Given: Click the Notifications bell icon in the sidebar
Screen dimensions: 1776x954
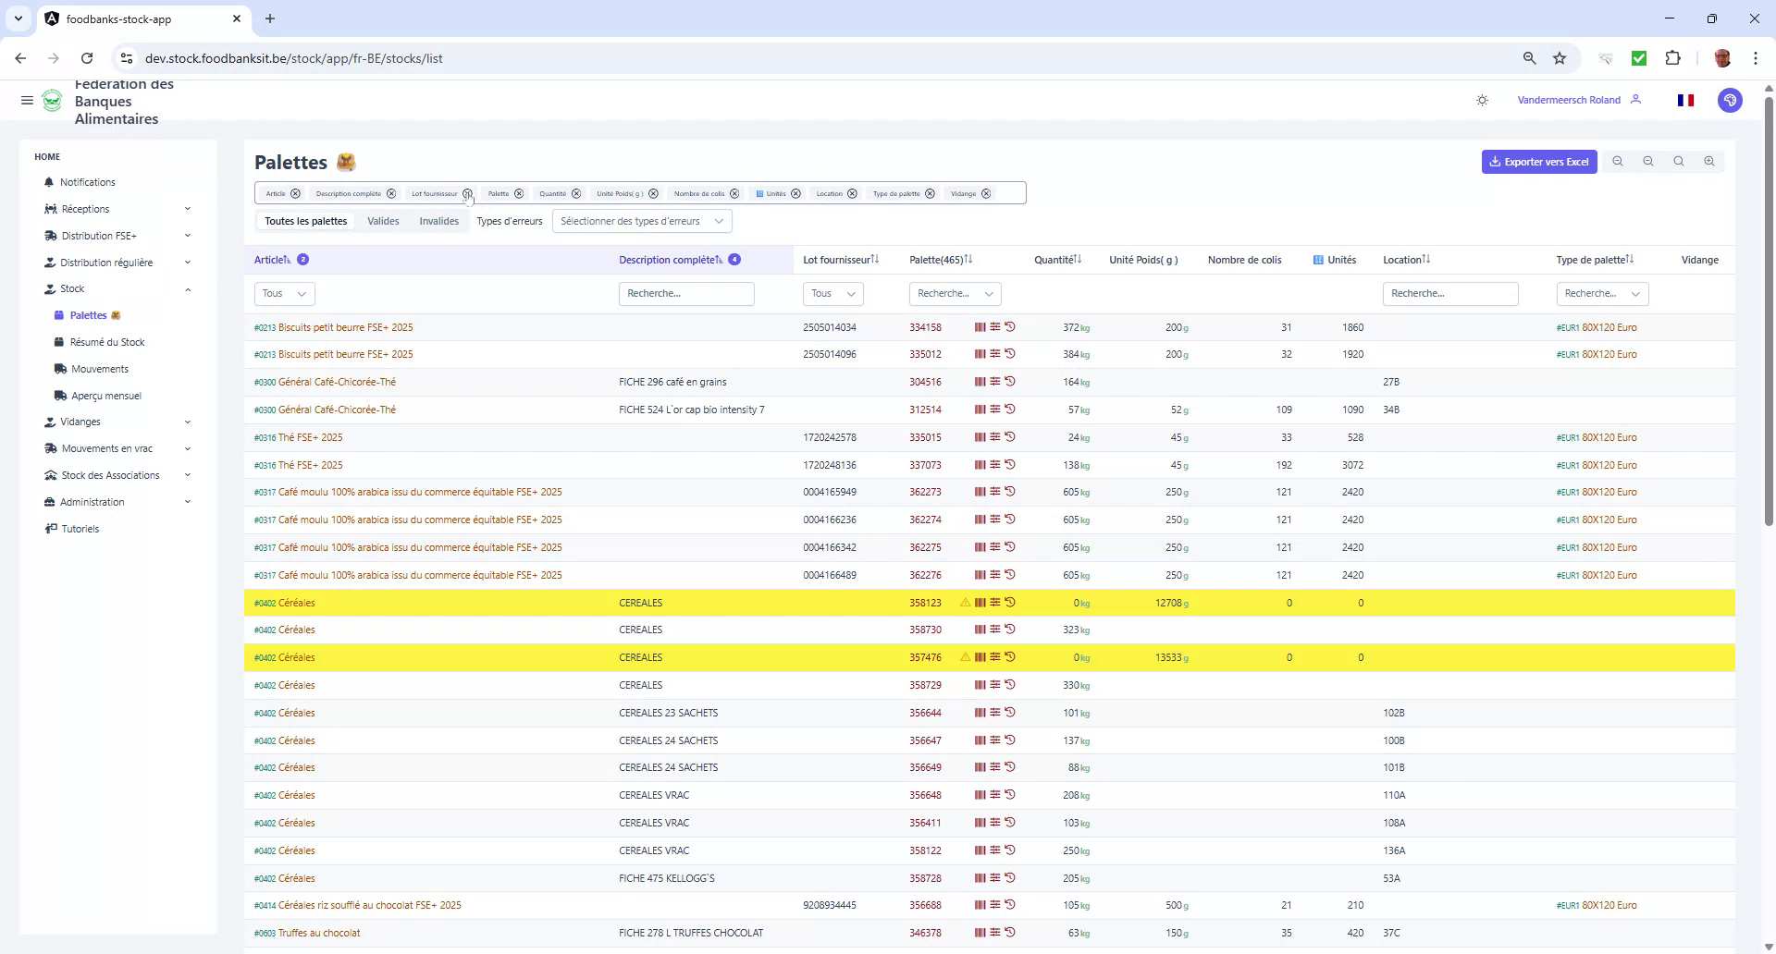Looking at the screenshot, I should coord(50,182).
